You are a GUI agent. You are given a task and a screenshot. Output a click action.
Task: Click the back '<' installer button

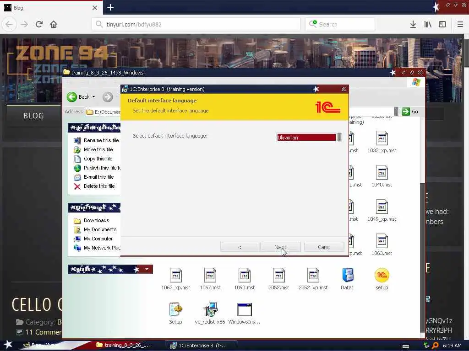(x=240, y=247)
